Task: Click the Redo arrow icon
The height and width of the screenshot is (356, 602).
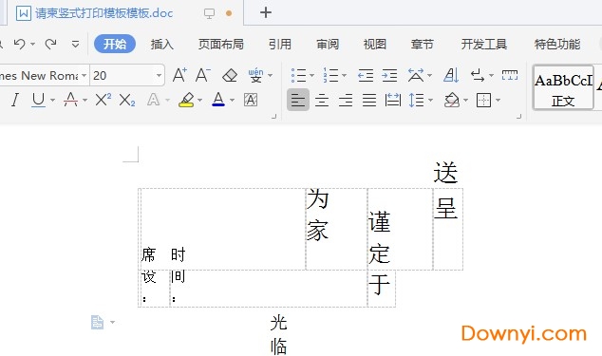Action: tap(50, 45)
